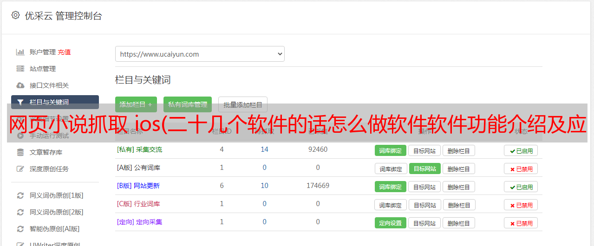The width and height of the screenshot is (594, 246).
Task: Click 定向设置 for 定向采集 row
Action: (x=391, y=223)
